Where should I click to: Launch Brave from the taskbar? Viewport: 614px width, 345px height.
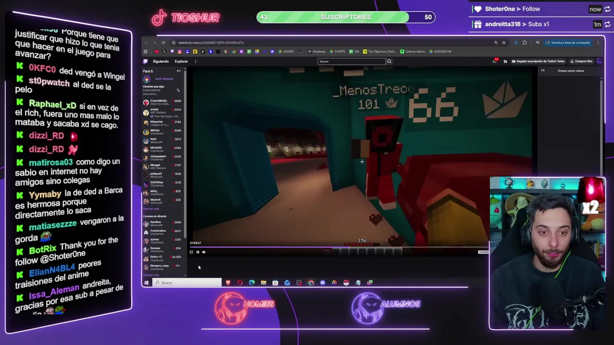tap(228, 283)
